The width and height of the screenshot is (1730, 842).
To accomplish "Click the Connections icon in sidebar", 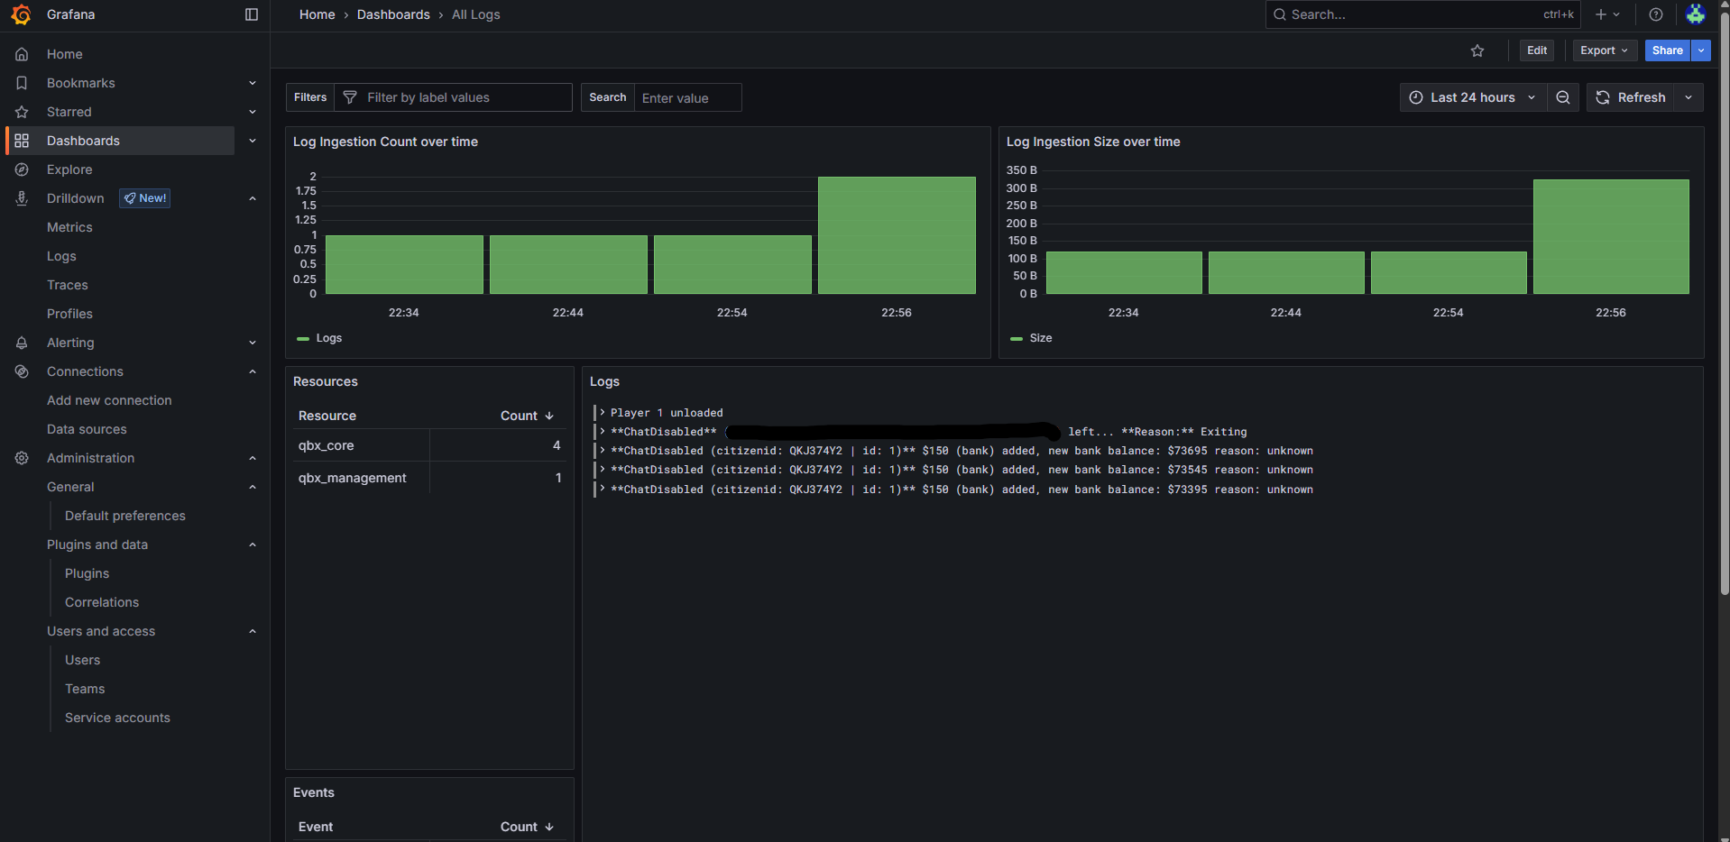I will [x=22, y=371].
